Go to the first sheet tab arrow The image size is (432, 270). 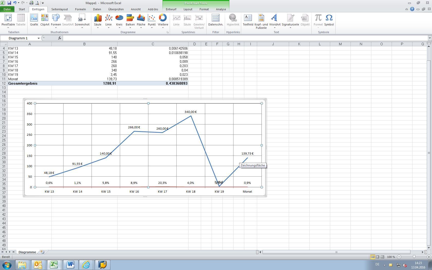coord(3,252)
